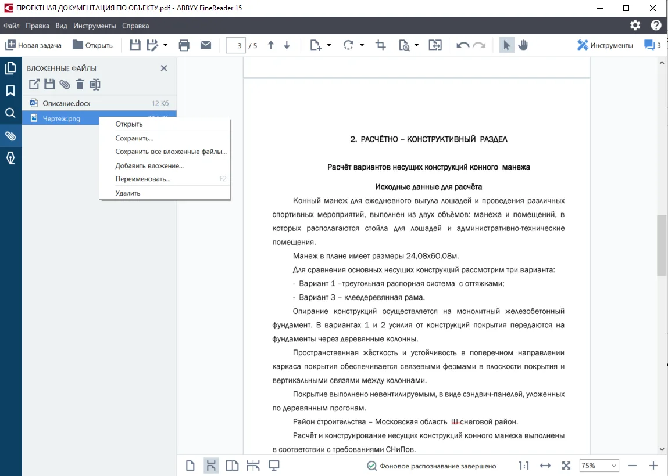Click the Undo arrow in the toolbar
668x476 pixels.
463,45
